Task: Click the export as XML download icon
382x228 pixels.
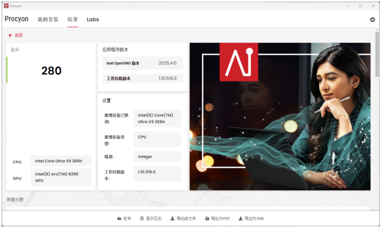Action: (240, 219)
